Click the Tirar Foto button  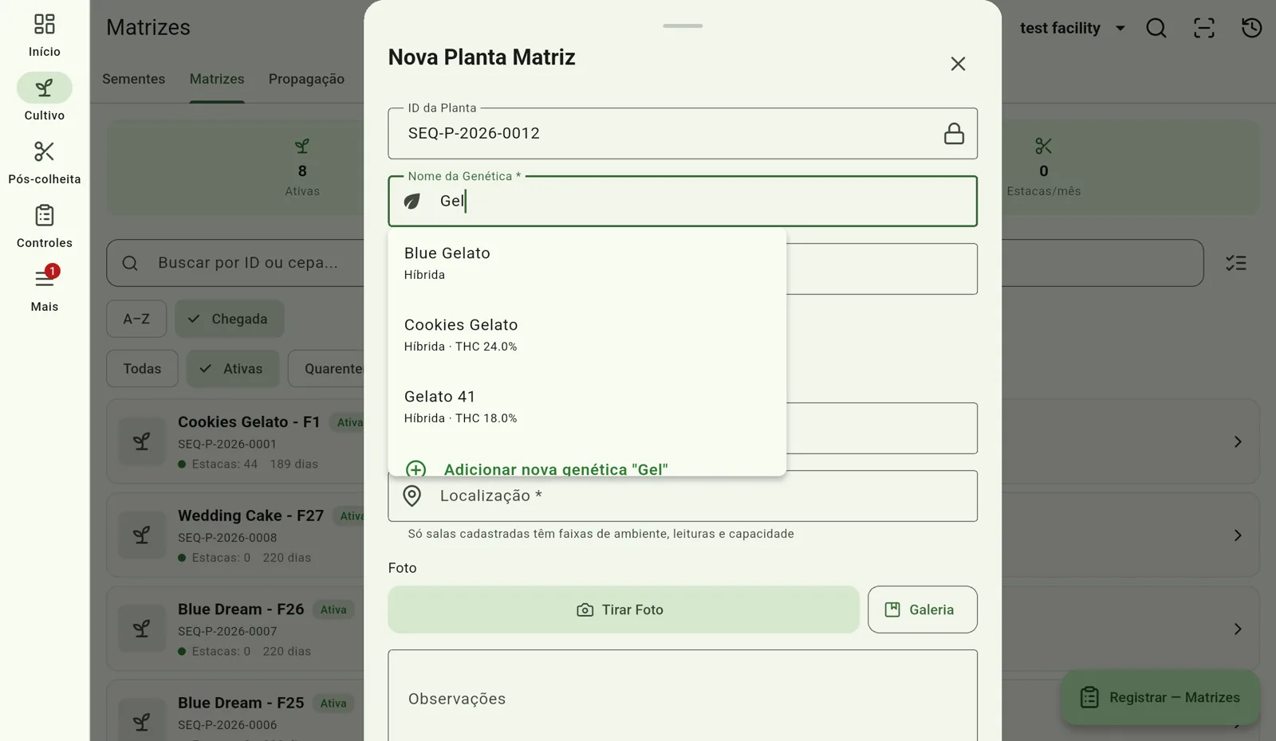point(624,610)
